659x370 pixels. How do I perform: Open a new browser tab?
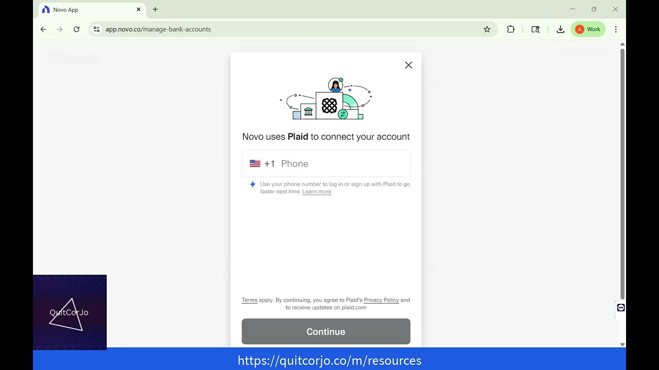[x=155, y=9]
